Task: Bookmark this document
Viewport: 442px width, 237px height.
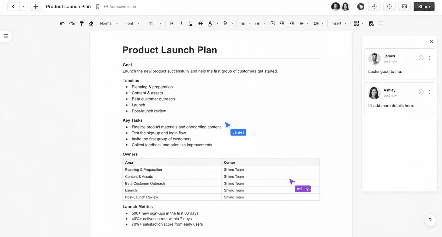Action: point(98,7)
